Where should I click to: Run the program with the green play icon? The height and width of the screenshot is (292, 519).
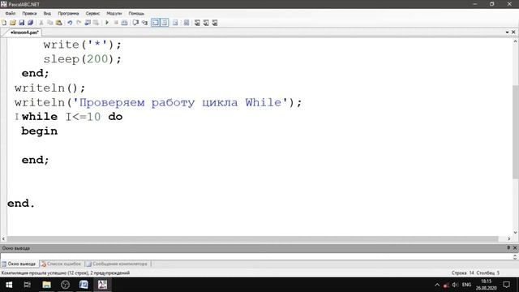pyautogui.click(x=107, y=23)
